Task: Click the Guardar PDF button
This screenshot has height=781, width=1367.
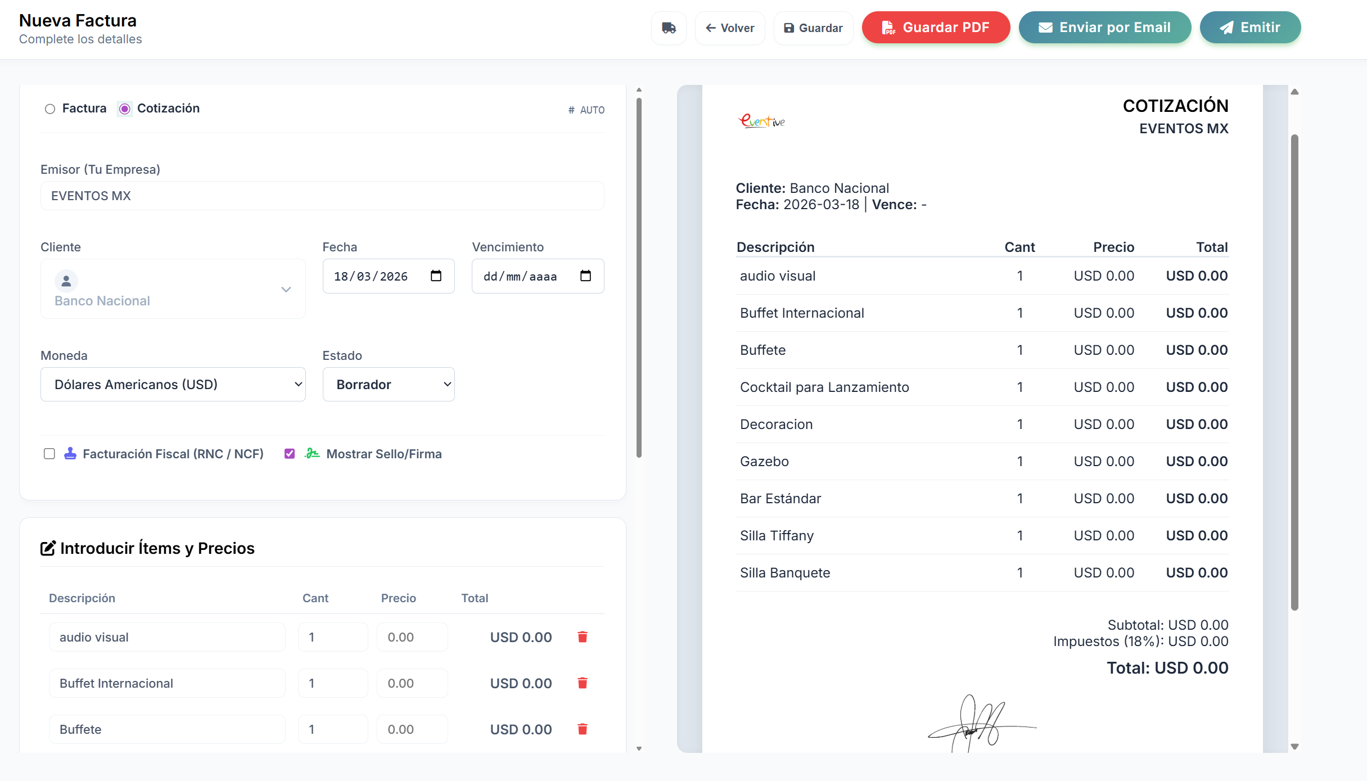Action: [936, 28]
